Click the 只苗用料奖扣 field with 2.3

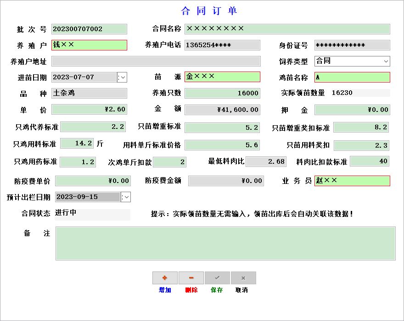361,145
